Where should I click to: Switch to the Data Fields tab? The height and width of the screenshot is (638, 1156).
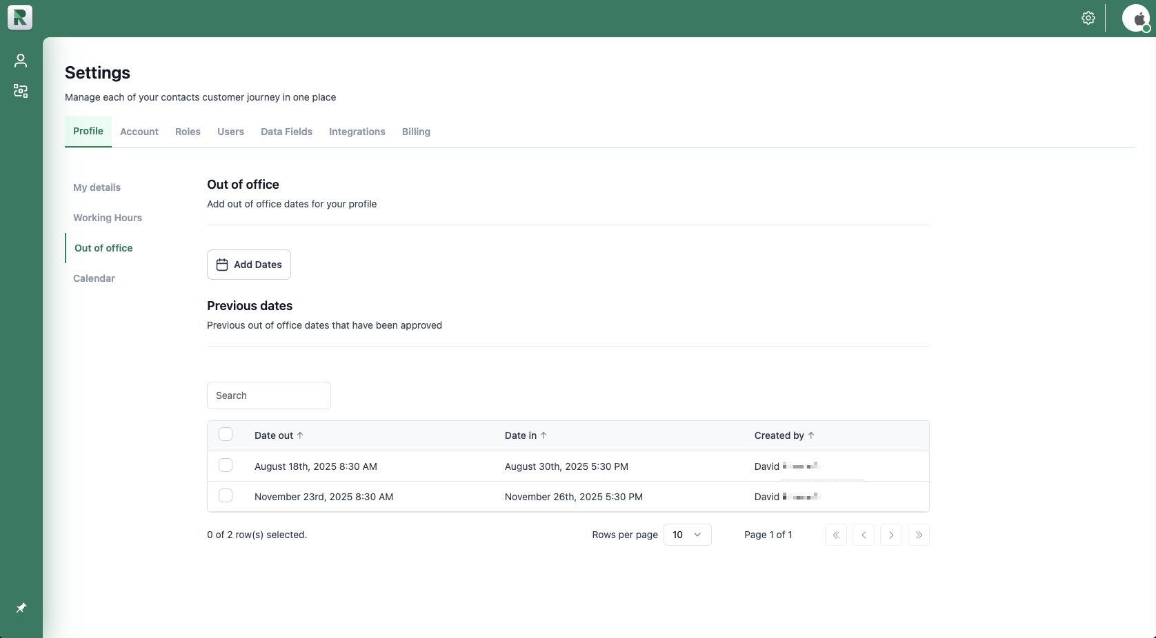point(286,132)
